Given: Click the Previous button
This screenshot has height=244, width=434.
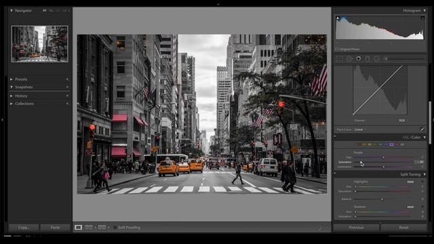Looking at the screenshot, I should point(356,228).
